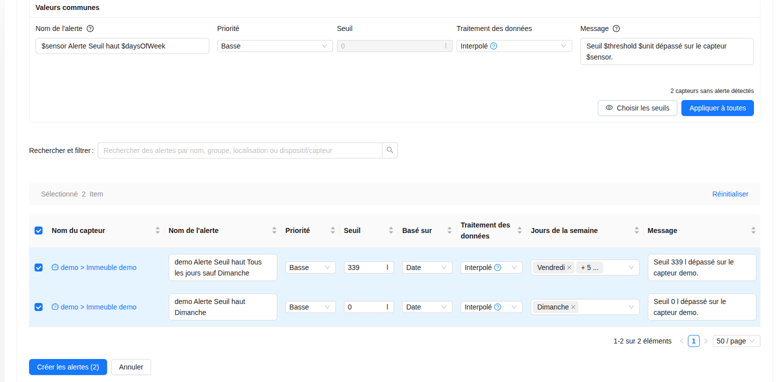The height and width of the screenshot is (382, 782).
Task: Click info icon in common Interpolé dropdown
Action: (494, 46)
